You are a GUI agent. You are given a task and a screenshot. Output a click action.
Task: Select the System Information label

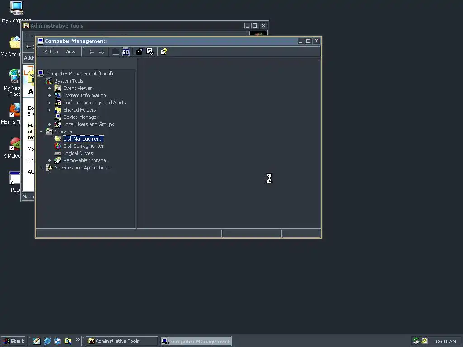tap(85, 95)
